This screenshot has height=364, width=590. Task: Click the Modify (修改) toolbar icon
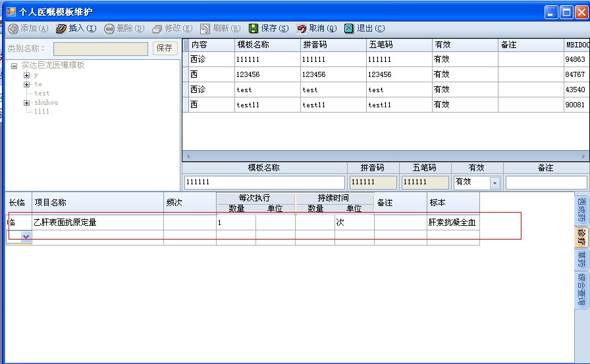pyautogui.click(x=157, y=28)
